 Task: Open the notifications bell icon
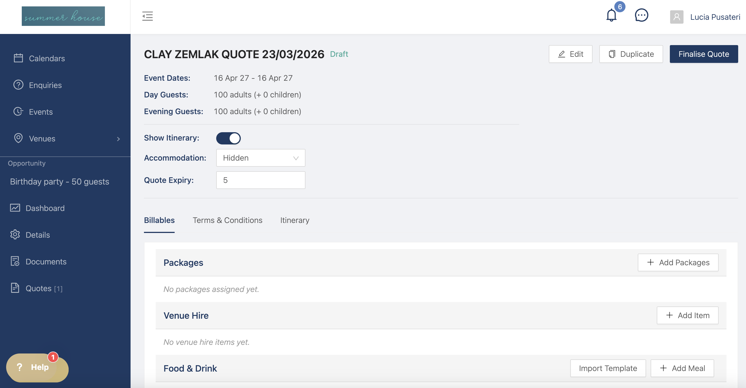611,16
